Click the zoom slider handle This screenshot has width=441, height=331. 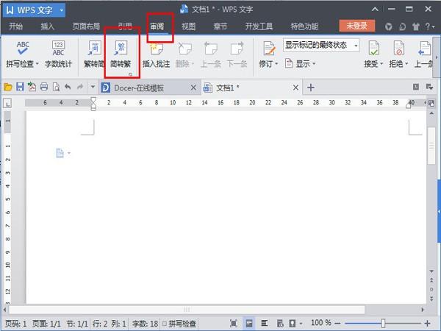[x=383, y=324]
